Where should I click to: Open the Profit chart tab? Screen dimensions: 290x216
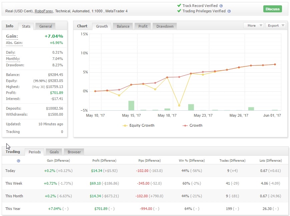pos(143,26)
